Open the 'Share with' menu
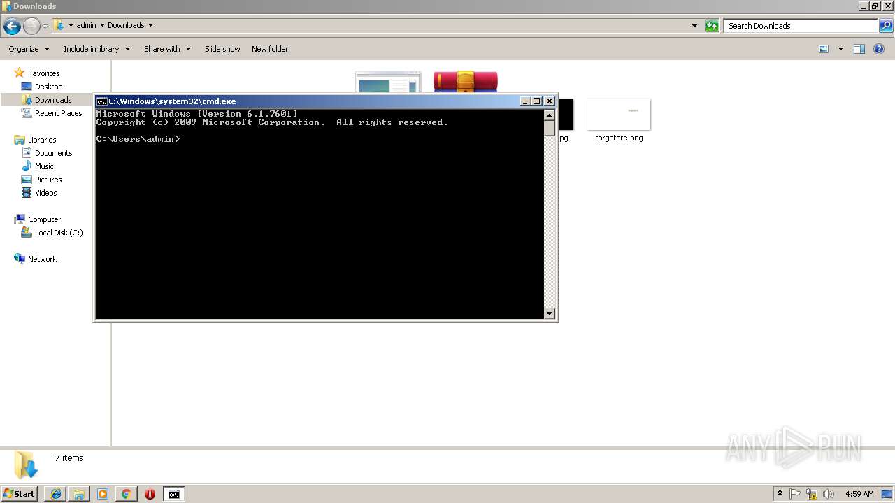895x503 pixels. (x=167, y=49)
